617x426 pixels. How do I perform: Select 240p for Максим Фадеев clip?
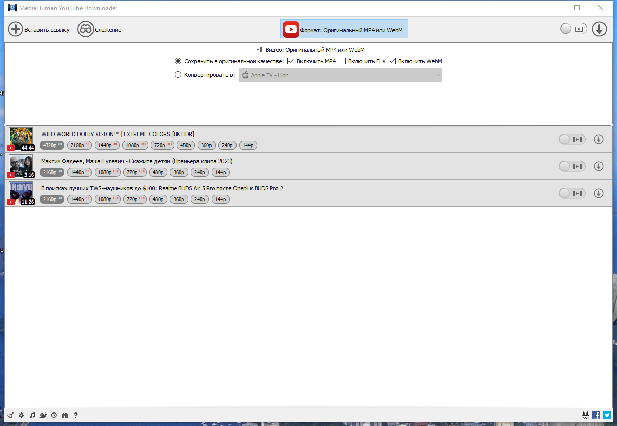200,172
